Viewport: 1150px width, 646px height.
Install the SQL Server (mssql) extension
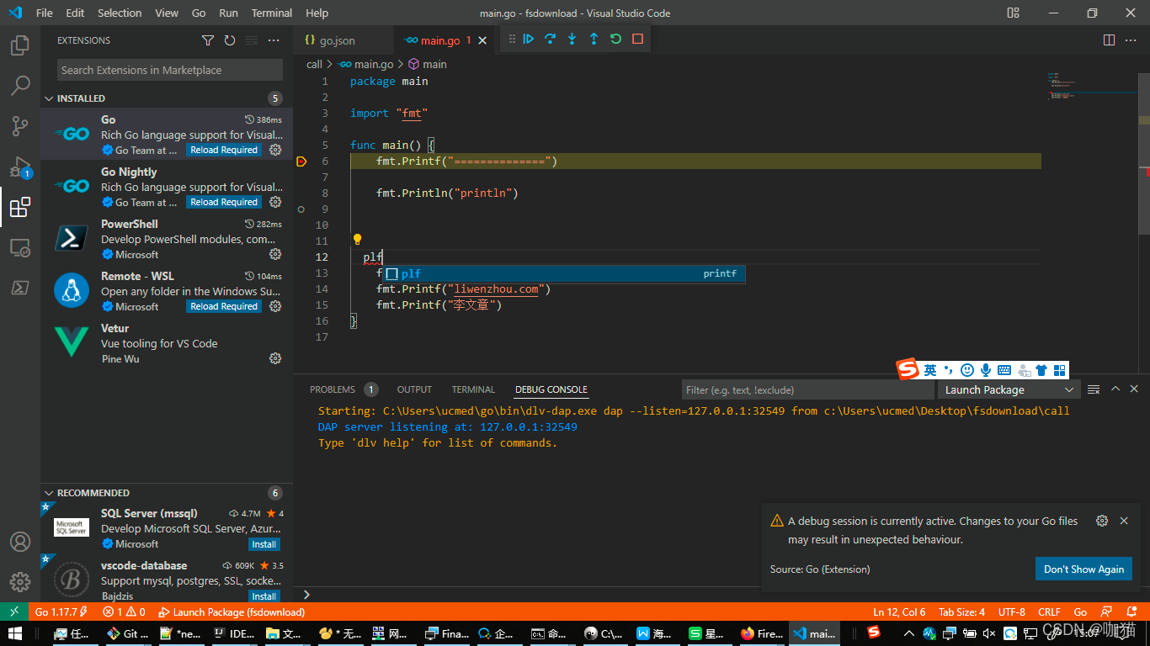pyautogui.click(x=264, y=544)
